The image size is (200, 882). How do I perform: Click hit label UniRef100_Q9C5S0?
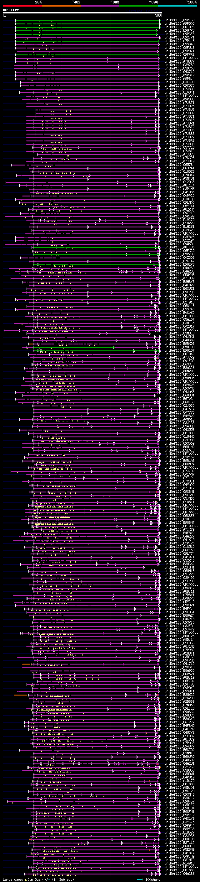point(179,86)
